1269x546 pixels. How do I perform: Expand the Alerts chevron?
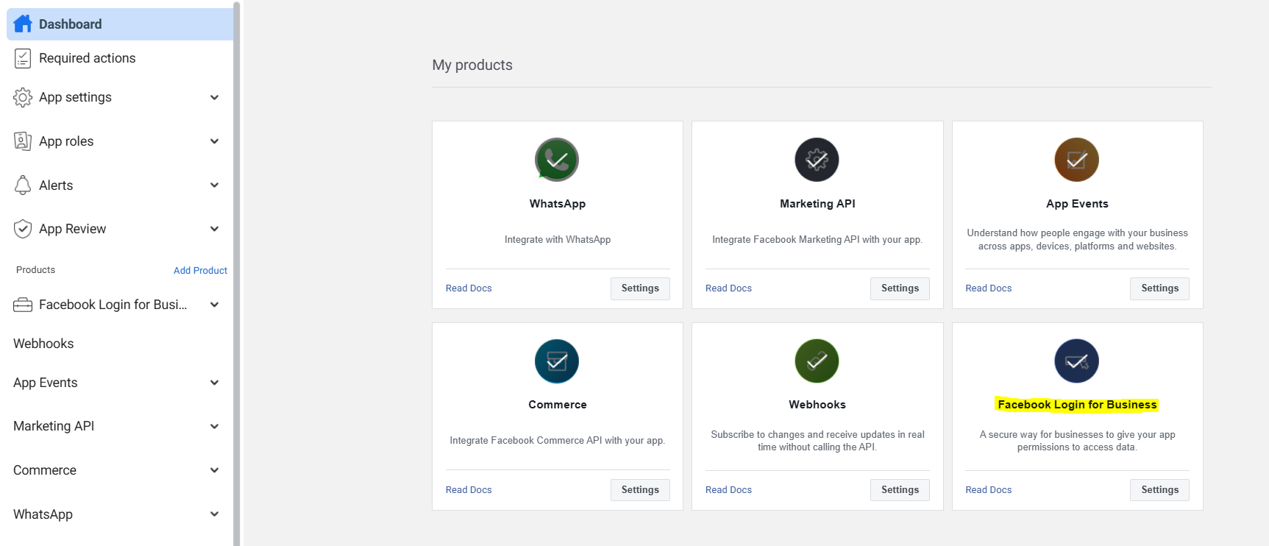point(214,185)
